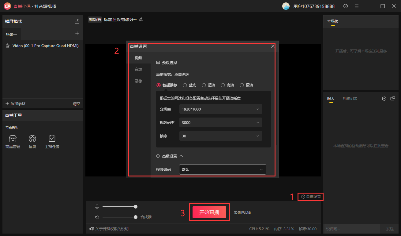The image size is (401, 236).
Task: Click the edit title pencil icon
Action: click(x=141, y=20)
